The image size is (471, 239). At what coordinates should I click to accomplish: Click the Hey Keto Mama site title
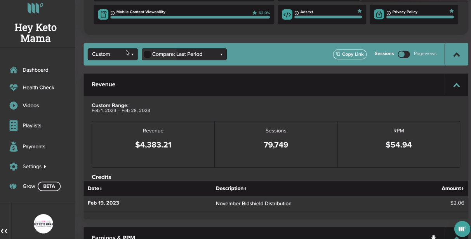pyautogui.click(x=35, y=33)
